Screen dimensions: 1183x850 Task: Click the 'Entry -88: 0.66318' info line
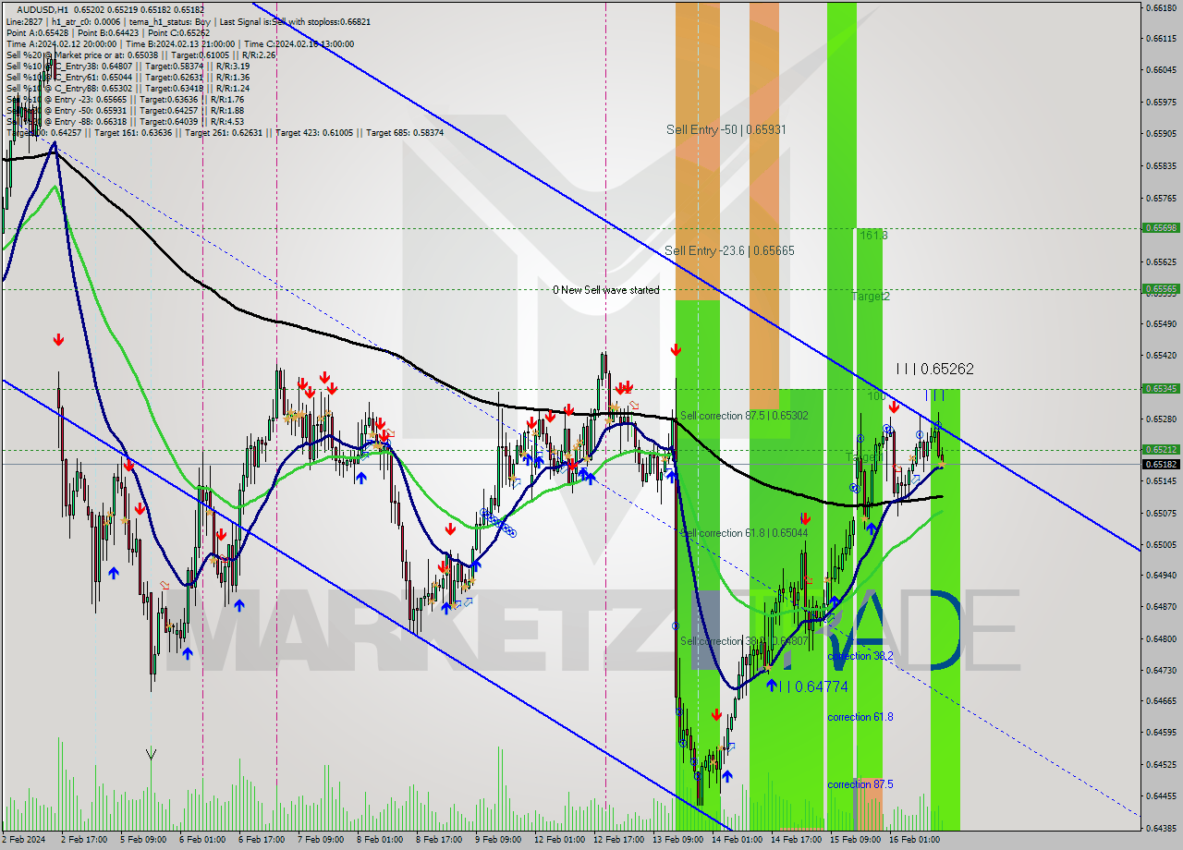click(x=125, y=121)
